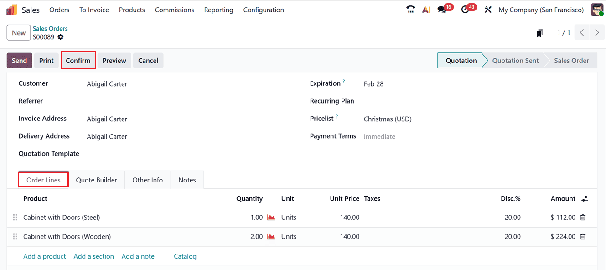
Task: Open the Configuration menu
Action: coord(264,10)
